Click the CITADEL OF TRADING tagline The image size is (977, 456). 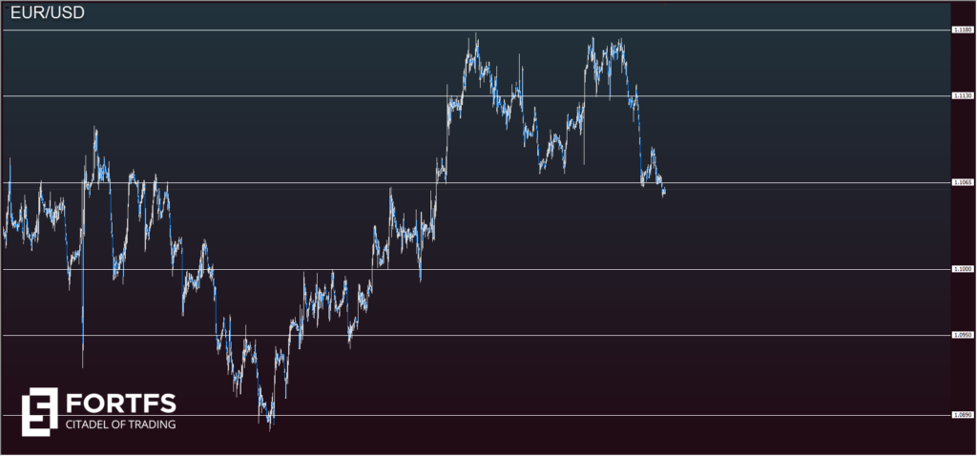pyautogui.click(x=120, y=424)
